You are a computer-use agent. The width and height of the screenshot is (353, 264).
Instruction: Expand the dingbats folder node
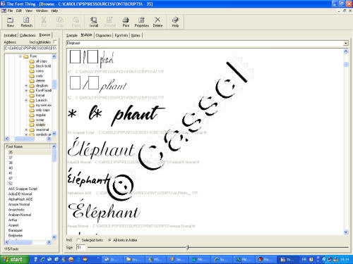[x=26, y=86]
